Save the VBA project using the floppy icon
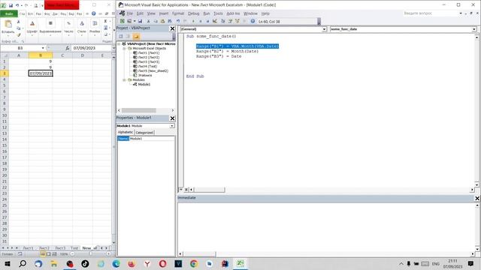Screen dimensions: 481x270 pos(141,21)
